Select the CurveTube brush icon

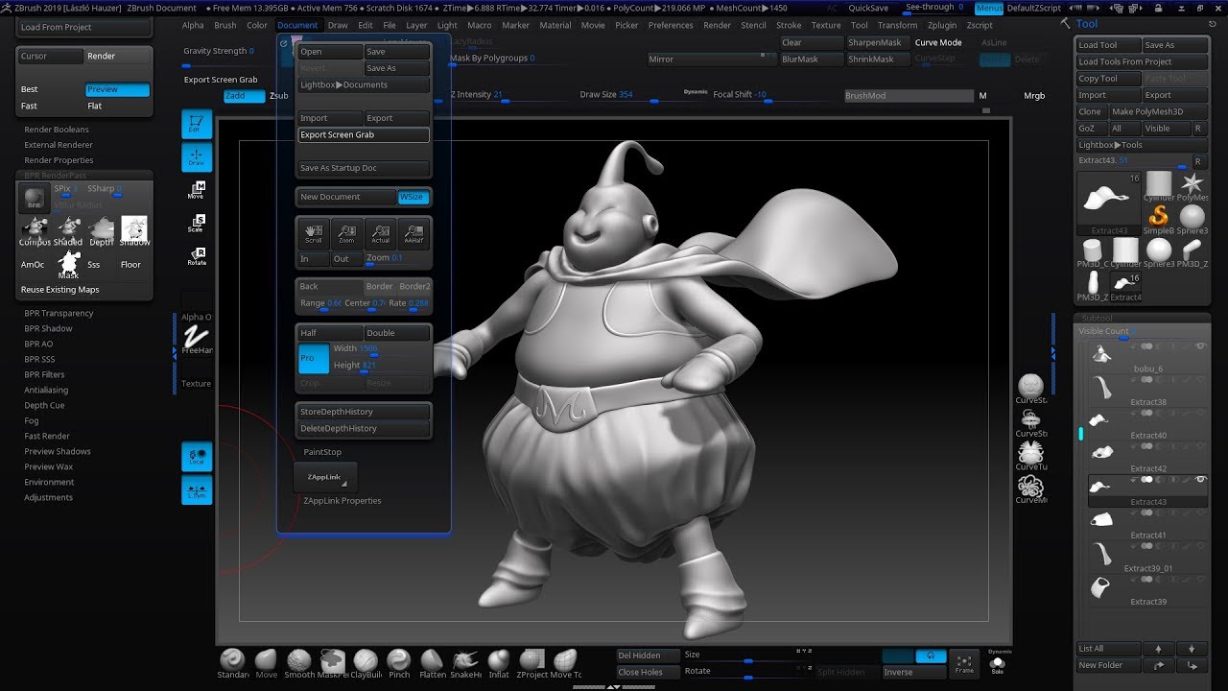coord(1031,453)
